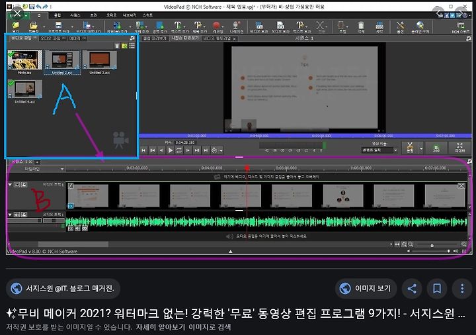Toggle the loop playback button
Viewport: 476px width, 335px height.
(179, 150)
